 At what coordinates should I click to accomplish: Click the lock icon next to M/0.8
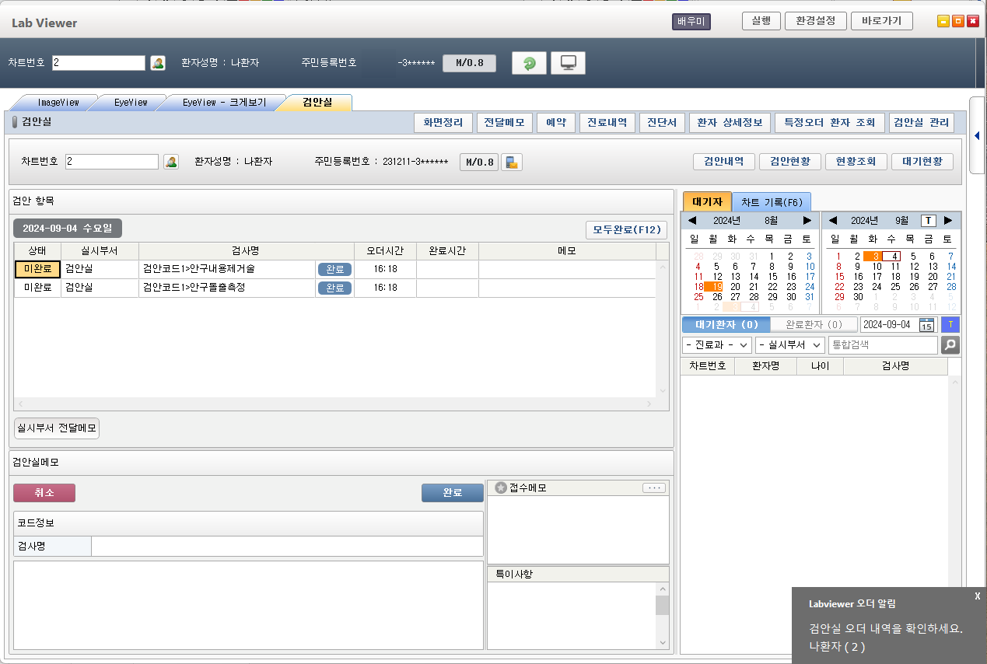pos(512,162)
